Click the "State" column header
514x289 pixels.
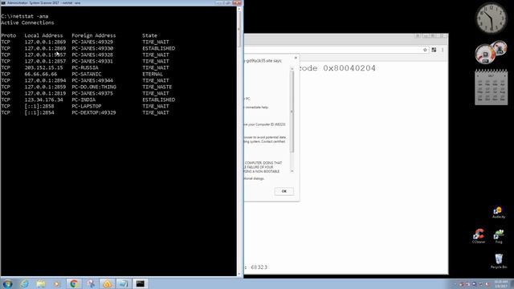click(x=149, y=35)
